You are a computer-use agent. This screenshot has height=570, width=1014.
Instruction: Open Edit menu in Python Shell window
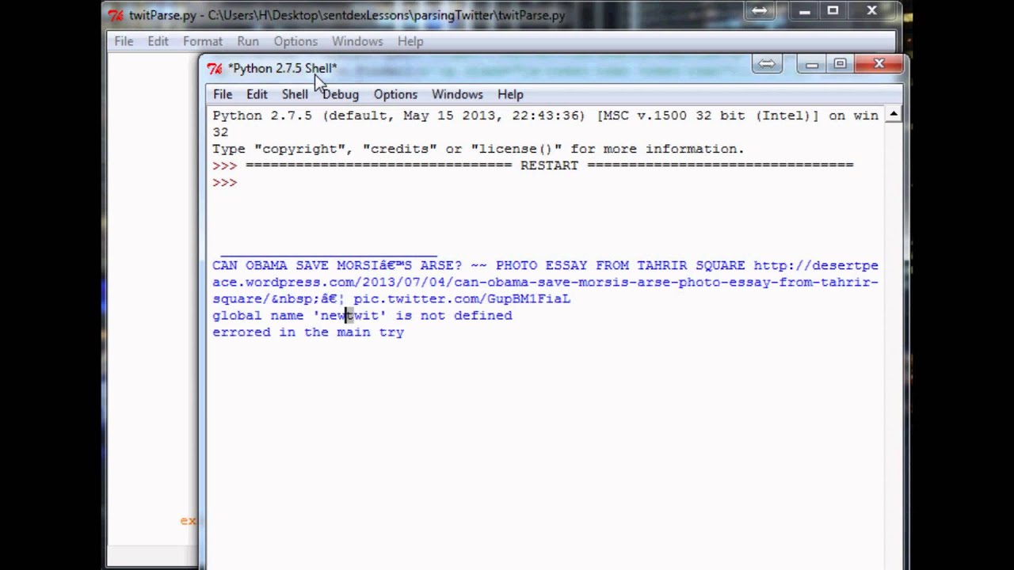tap(257, 94)
